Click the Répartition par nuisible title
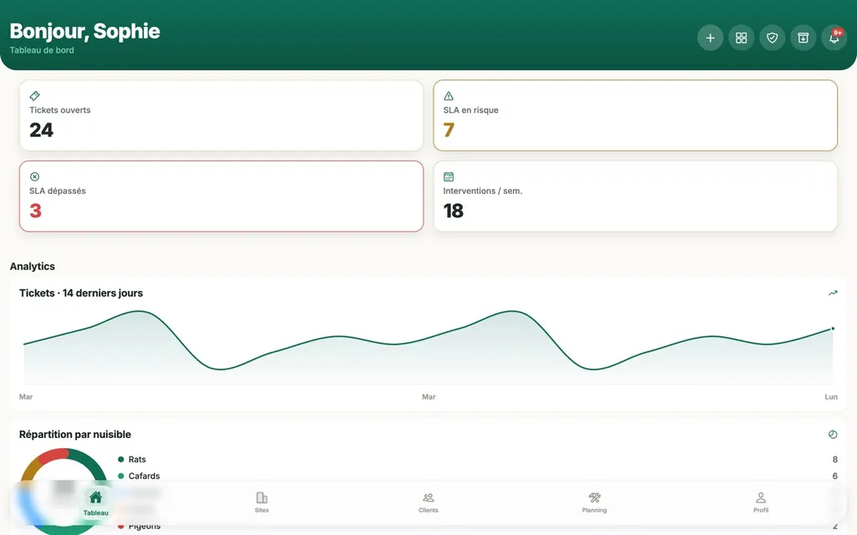Screen dimensions: 857x535 [x=74, y=435]
